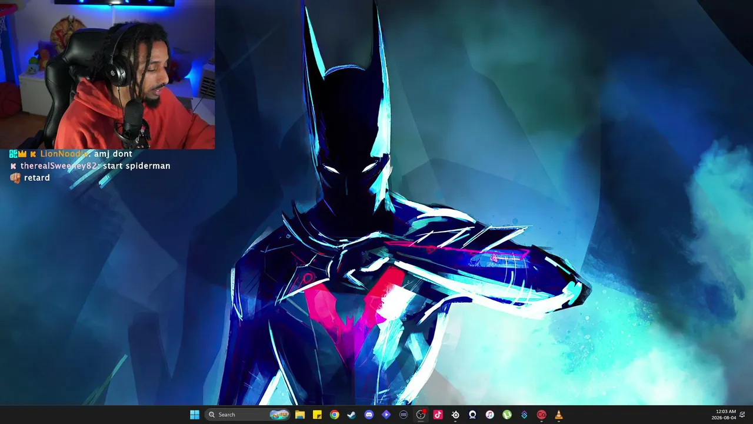
Task: Launch Sticky Notes from the taskbar
Action: click(317, 415)
